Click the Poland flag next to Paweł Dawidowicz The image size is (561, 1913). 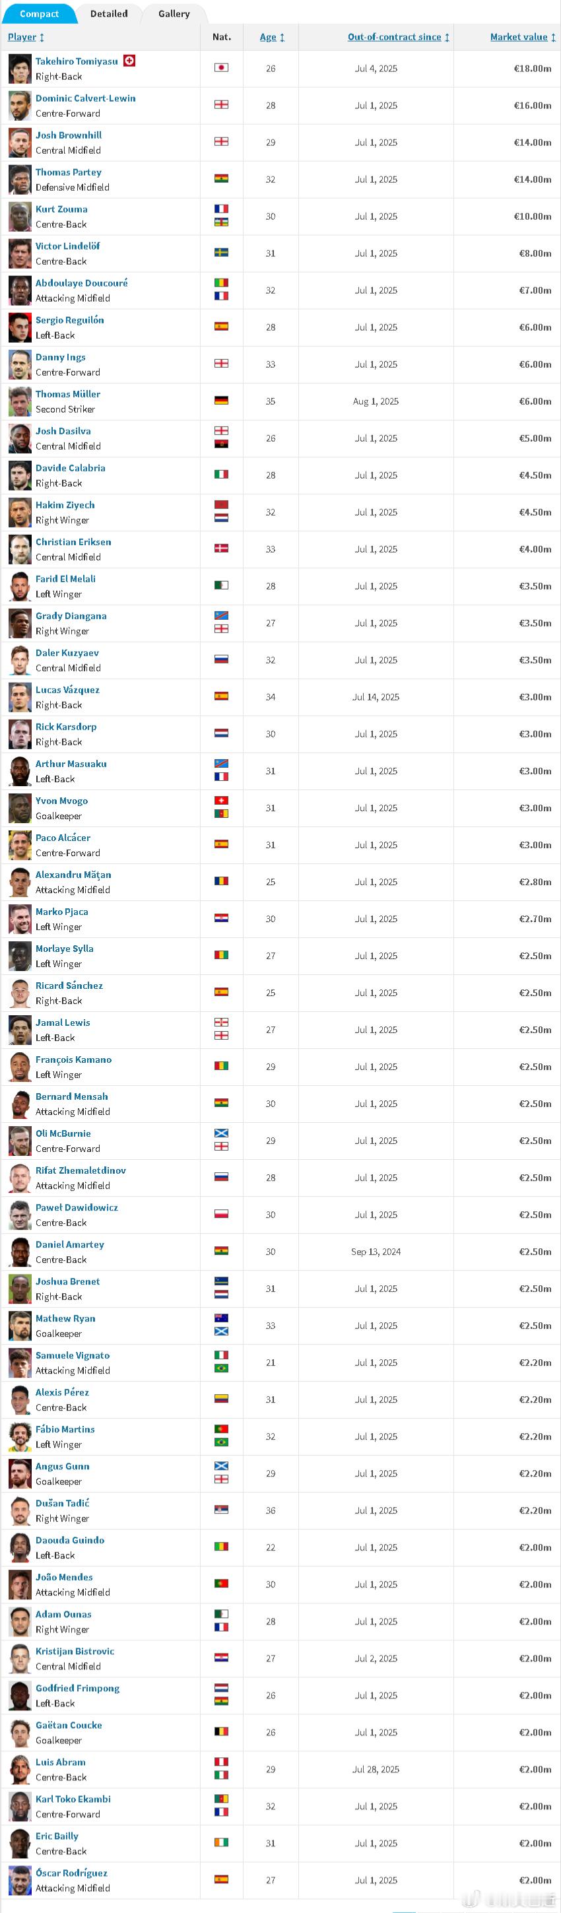221,1215
